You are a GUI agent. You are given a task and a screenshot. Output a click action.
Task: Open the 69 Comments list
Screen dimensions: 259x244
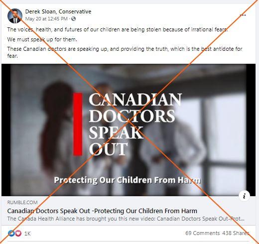tap(203, 233)
